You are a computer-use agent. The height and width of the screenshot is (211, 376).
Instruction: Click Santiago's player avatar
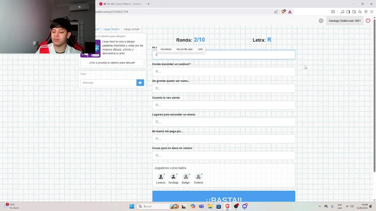(173, 177)
